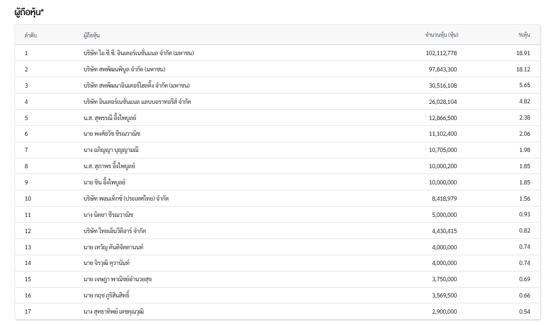The image size is (559, 325).
Task: Click the name นาย ชิน อึ้งไพบูลย์
Action: click(104, 182)
